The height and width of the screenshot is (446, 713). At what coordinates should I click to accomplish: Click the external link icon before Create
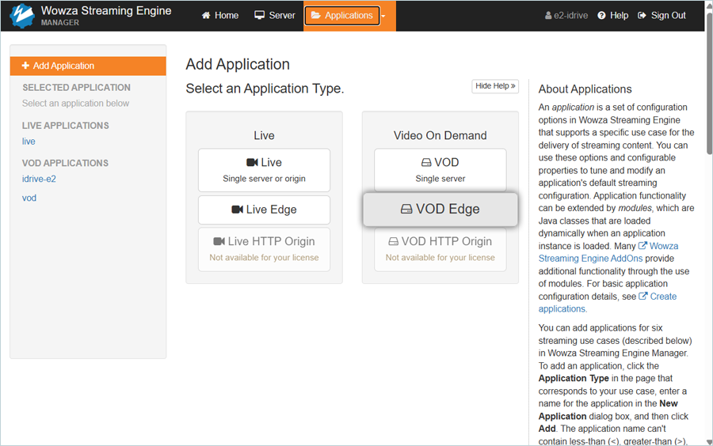click(x=643, y=296)
